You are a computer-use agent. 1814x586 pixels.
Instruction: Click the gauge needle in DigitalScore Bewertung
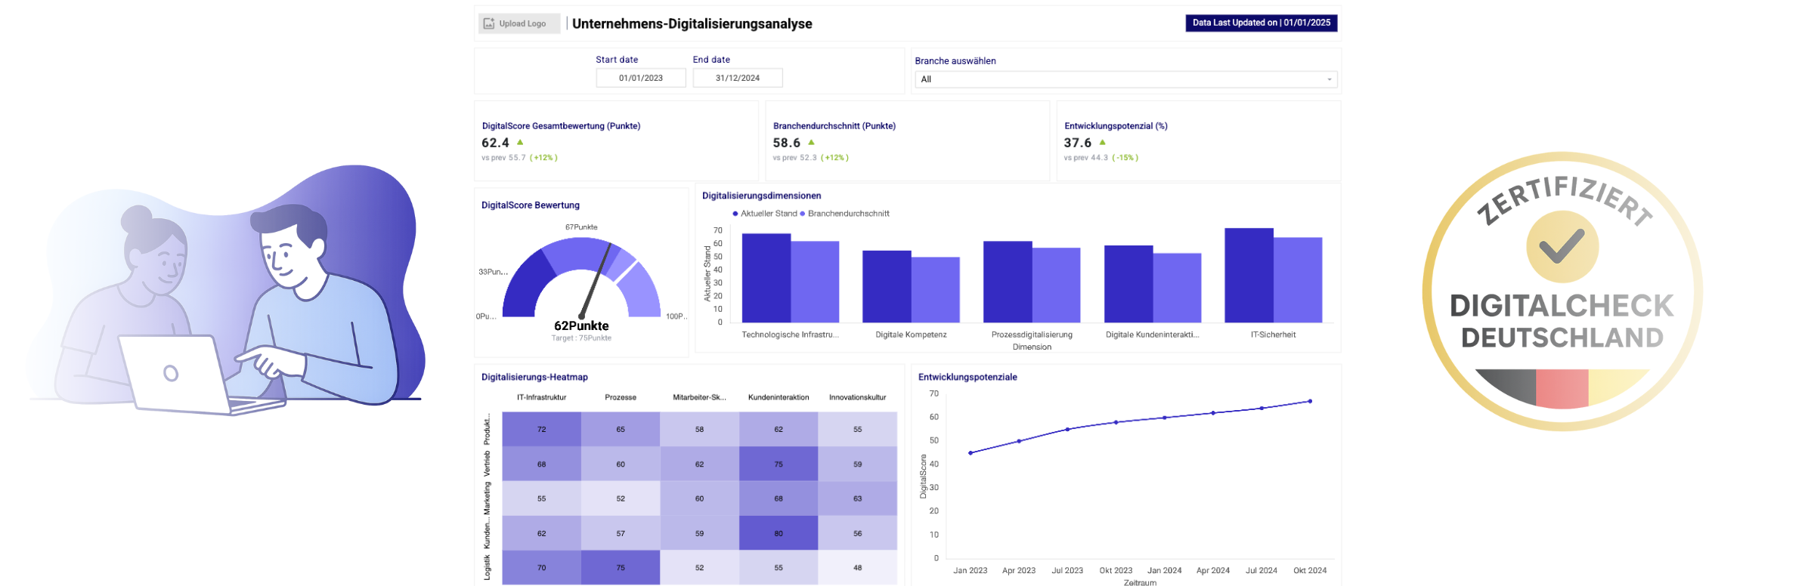tap(596, 279)
